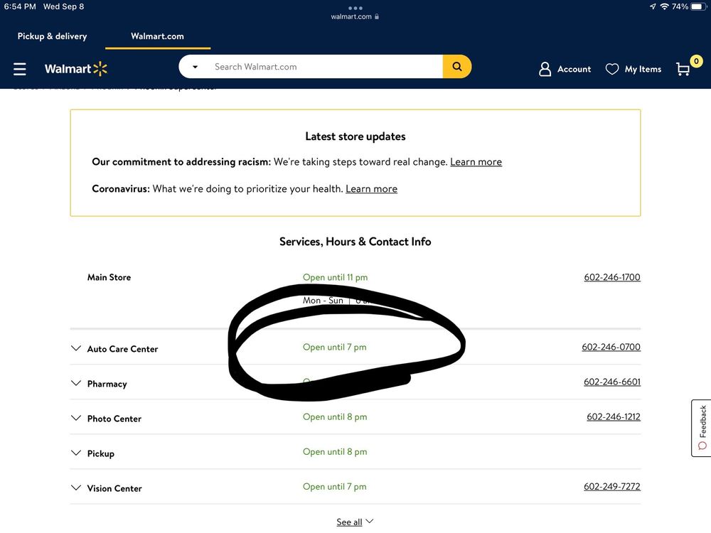This screenshot has height=533, width=711.
Task: Call Main Store number 602-246-1700
Action: pyautogui.click(x=611, y=277)
